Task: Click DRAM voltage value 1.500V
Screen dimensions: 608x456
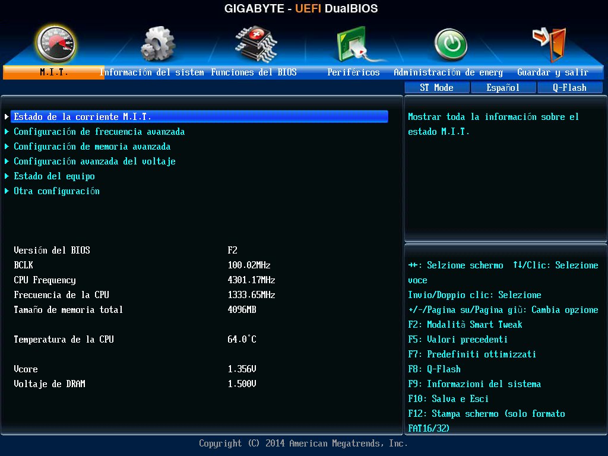Action: pyautogui.click(x=242, y=384)
